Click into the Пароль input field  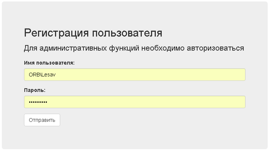pos(134,102)
